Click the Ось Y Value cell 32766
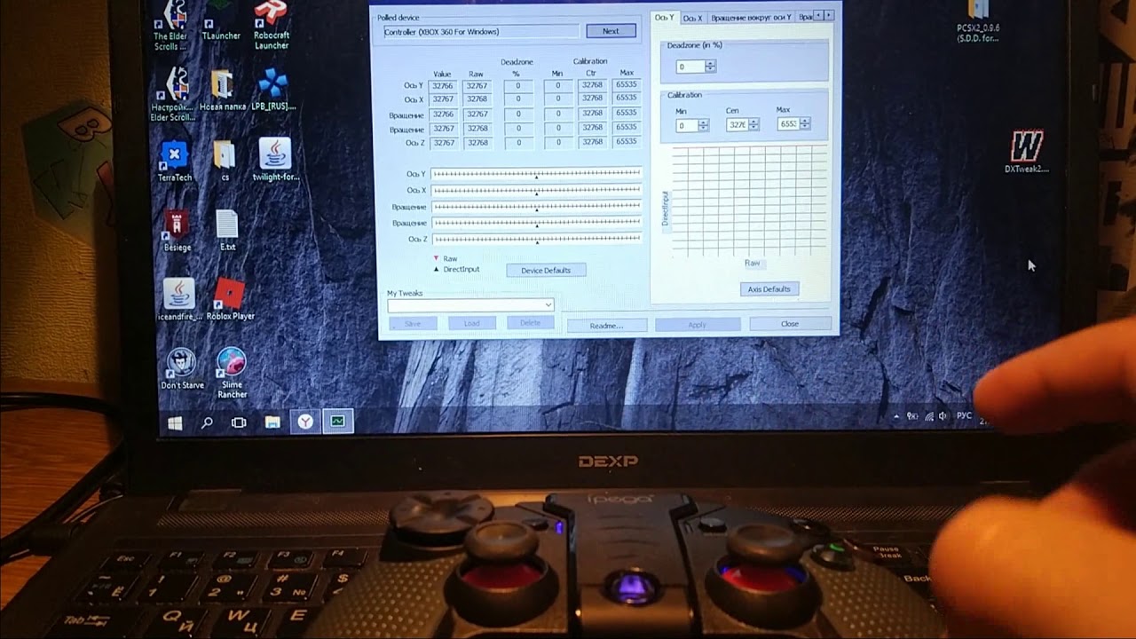 pos(443,86)
